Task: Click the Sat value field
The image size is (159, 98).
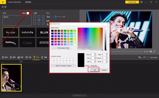Action: point(92,58)
